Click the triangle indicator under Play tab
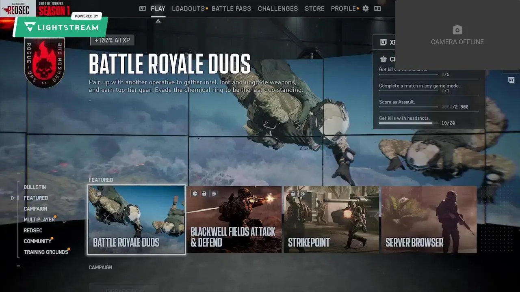Screen dimensions: 520x292 pos(158,21)
